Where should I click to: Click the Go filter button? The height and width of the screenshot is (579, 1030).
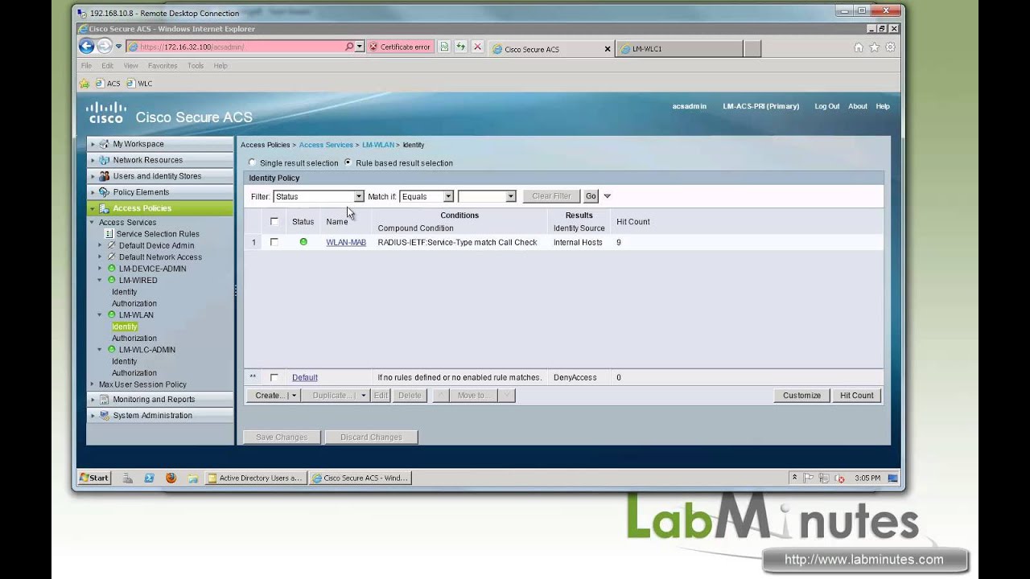pyautogui.click(x=591, y=196)
